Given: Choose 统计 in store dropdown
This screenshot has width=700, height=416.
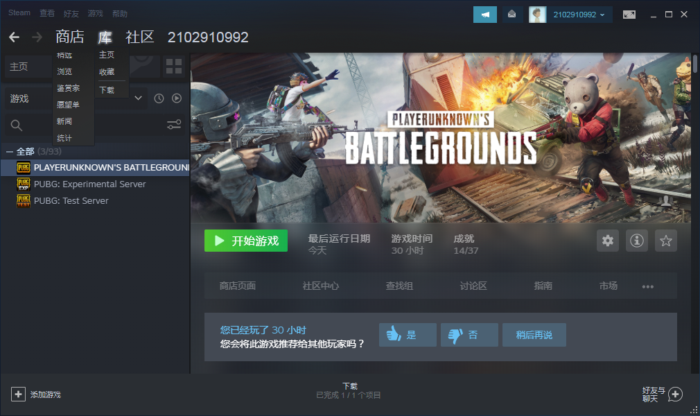Looking at the screenshot, I should click(64, 138).
